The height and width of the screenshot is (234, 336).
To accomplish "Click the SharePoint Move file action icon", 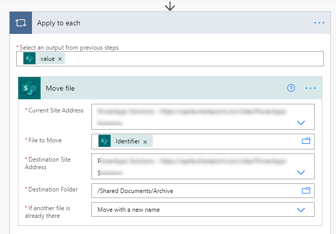I will (29, 88).
